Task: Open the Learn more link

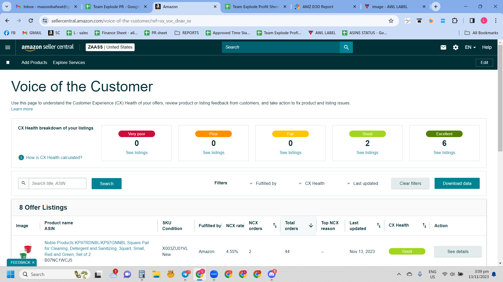Action: tap(22, 109)
